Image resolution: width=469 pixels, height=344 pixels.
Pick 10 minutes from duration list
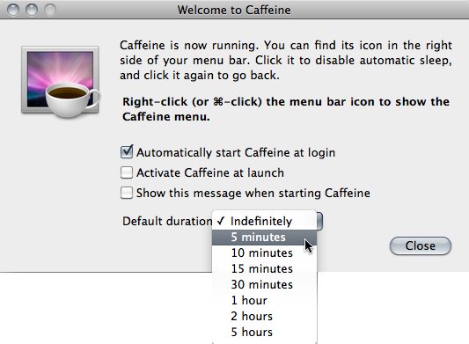tap(264, 253)
